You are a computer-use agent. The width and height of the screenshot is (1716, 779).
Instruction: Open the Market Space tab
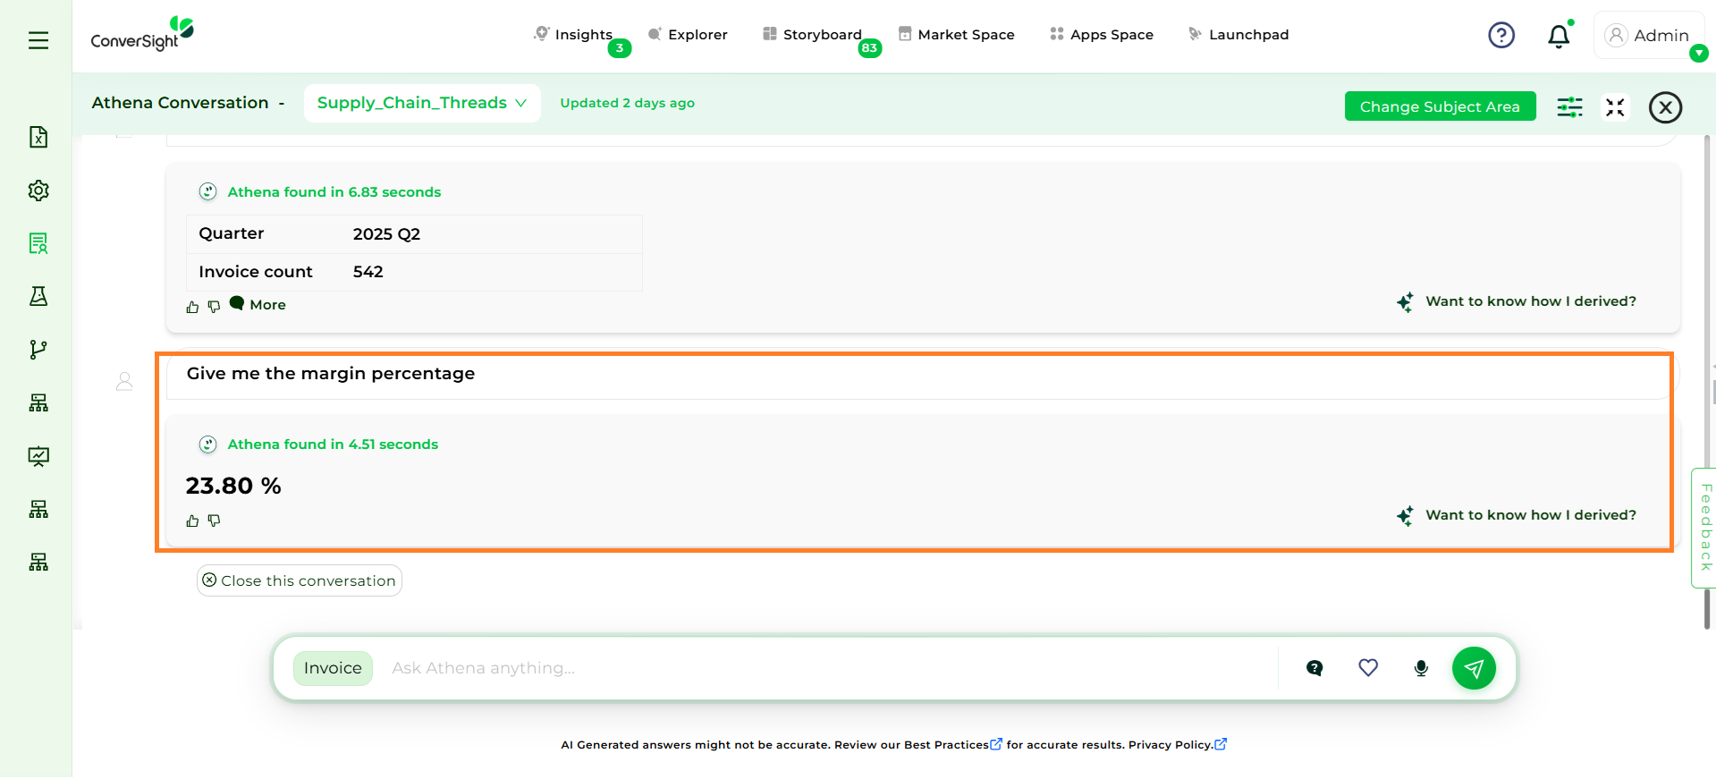[x=956, y=35]
